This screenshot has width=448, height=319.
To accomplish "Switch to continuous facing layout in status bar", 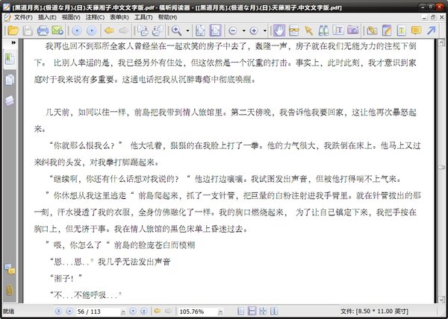I will tap(263, 311).
